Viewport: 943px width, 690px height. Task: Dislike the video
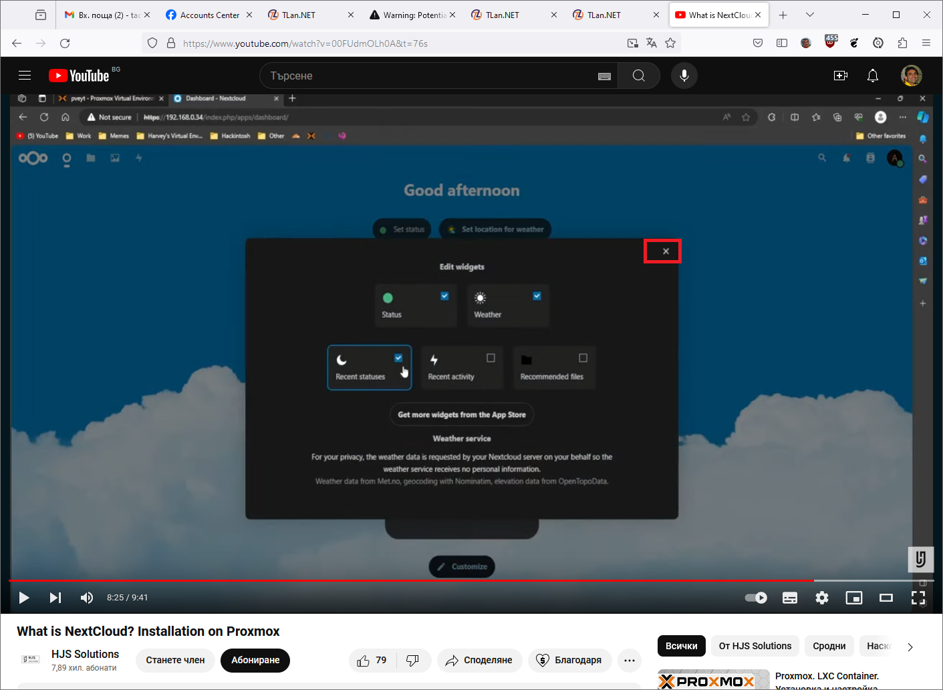tap(413, 661)
